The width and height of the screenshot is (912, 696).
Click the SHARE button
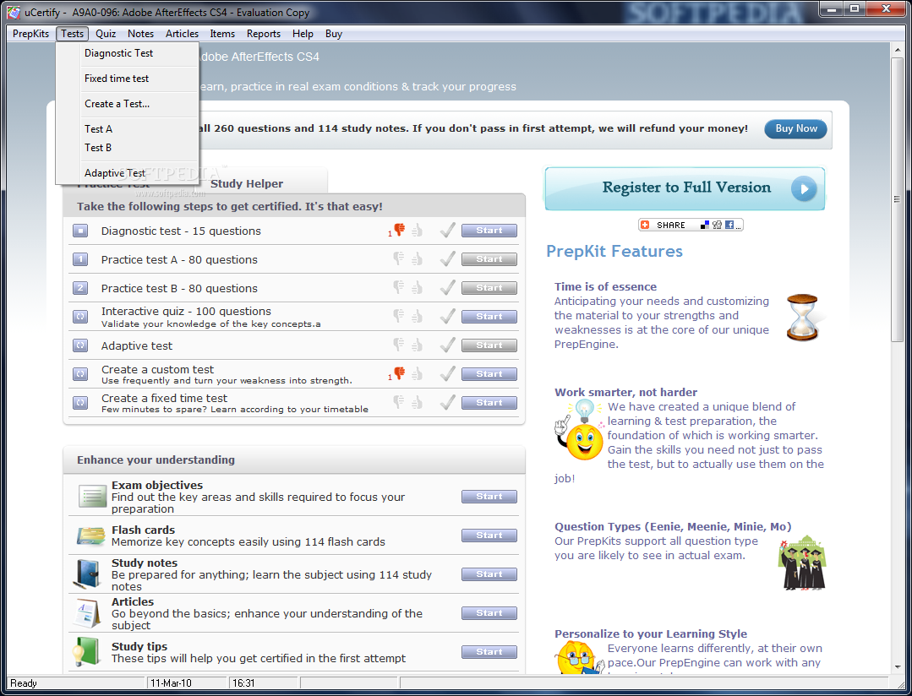[x=691, y=225]
